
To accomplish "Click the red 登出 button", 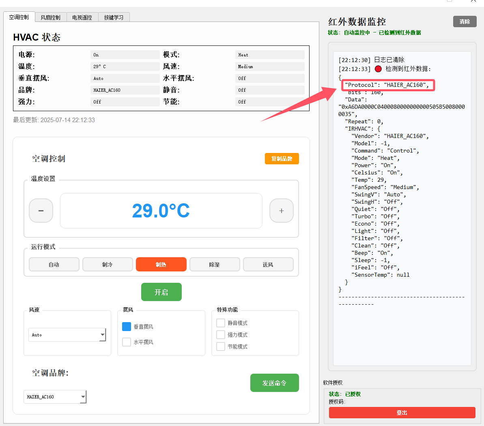I will coord(402,413).
